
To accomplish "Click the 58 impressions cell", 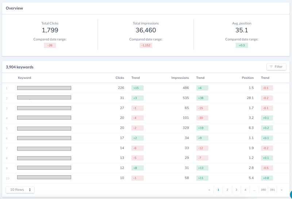I will pyautogui.click(x=187, y=178).
